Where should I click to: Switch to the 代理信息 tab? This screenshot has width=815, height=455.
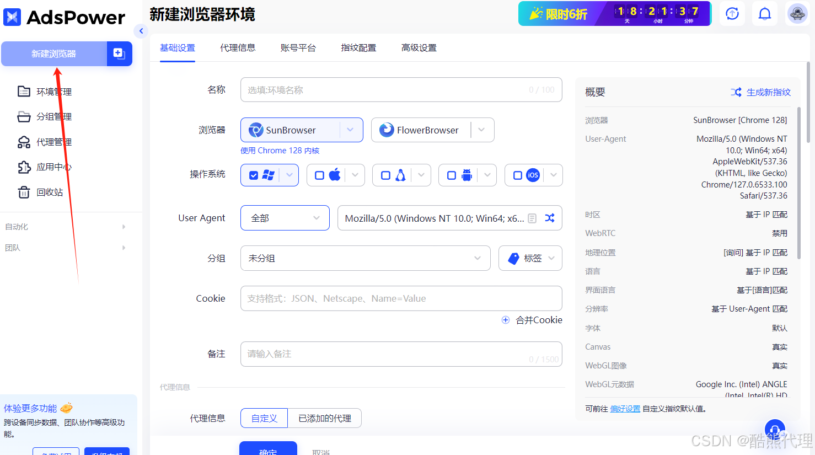click(x=238, y=48)
